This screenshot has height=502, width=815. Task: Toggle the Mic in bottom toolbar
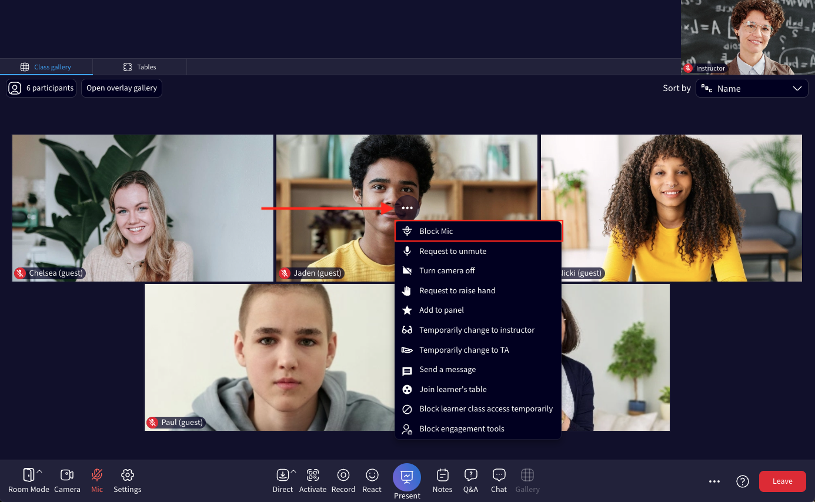click(x=97, y=480)
